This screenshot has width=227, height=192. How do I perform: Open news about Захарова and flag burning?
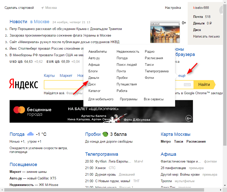pyautogui.click(x=60, y=36)
